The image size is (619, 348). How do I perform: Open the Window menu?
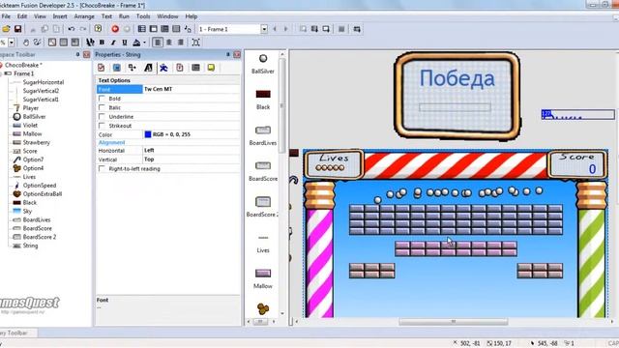click(x=167, y=16)
